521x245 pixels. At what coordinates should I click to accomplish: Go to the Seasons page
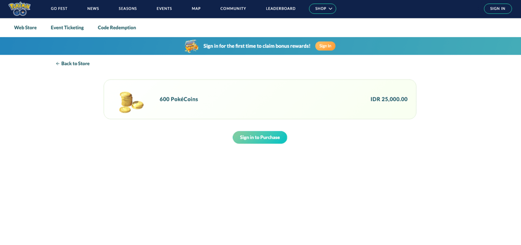(x=128, y=9)
